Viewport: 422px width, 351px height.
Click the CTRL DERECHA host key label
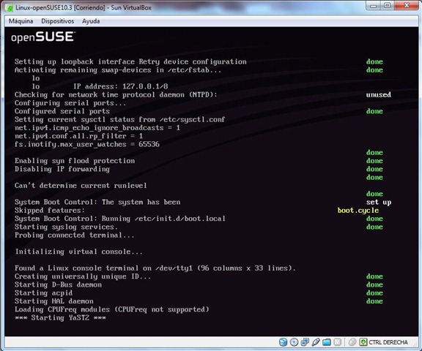pos(388,342)
